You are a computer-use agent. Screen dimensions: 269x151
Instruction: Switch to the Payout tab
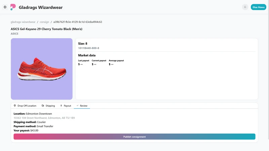pyautogui.click(x=66, y=106)
